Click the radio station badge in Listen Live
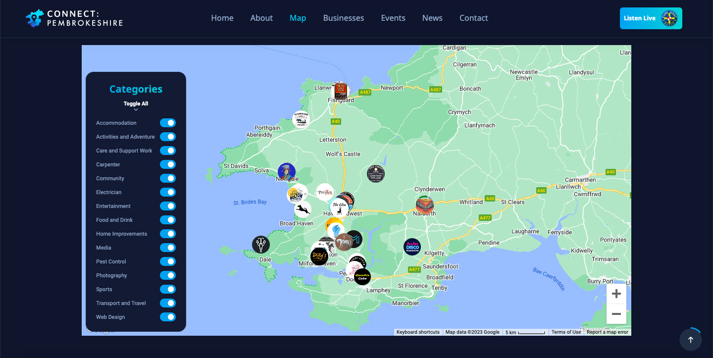Viewport: 713px width, 358px height. tap(669, 18)
